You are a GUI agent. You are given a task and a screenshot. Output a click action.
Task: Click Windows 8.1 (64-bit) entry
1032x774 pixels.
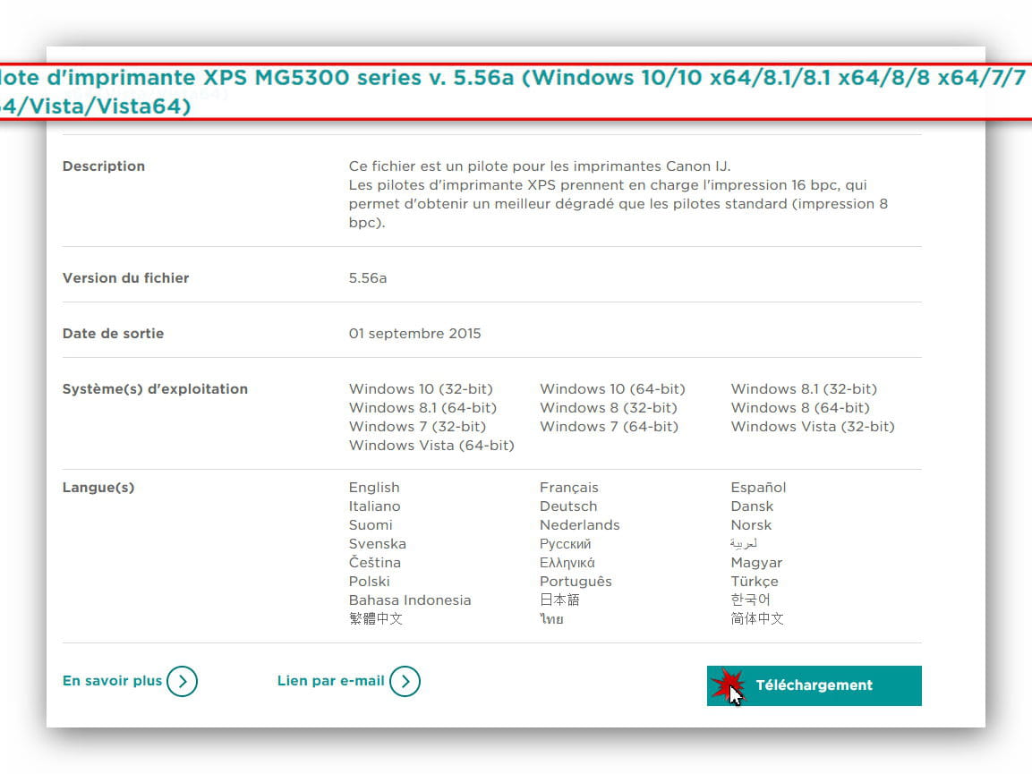(x=422, y=407)
